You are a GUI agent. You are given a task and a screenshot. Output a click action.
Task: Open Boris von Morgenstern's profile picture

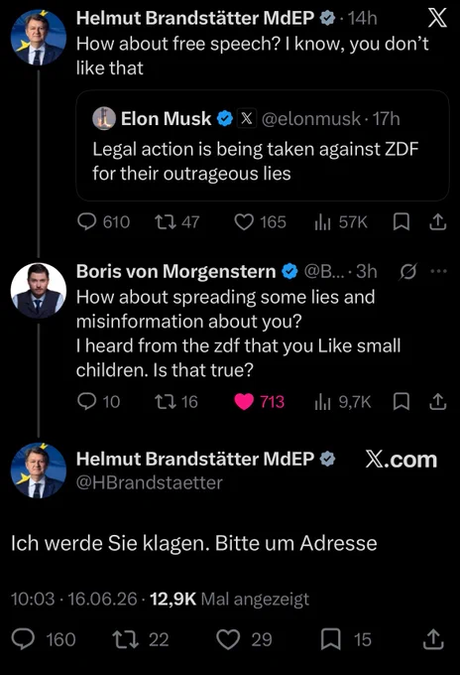(39, 291)
